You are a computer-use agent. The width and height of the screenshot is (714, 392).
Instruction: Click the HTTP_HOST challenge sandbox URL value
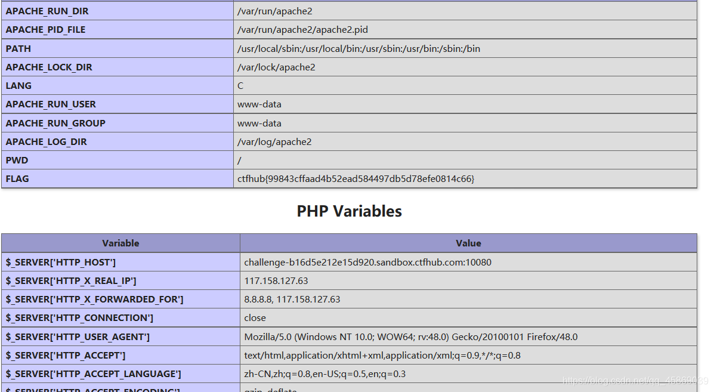367,263
